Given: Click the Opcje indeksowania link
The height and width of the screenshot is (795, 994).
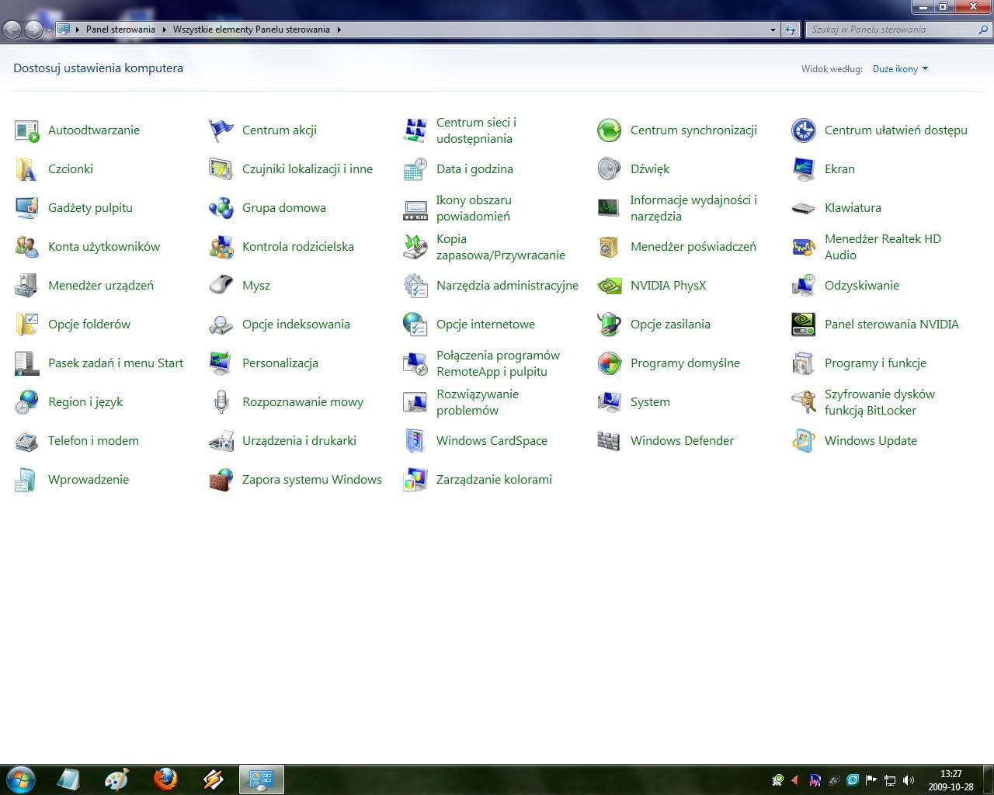Looking at the screenshot, I should 296,325.
